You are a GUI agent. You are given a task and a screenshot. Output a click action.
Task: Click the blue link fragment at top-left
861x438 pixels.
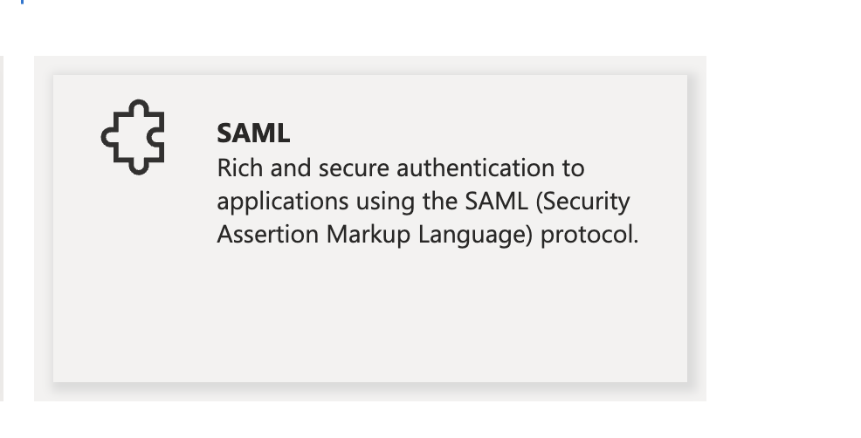tap(22, 2)
